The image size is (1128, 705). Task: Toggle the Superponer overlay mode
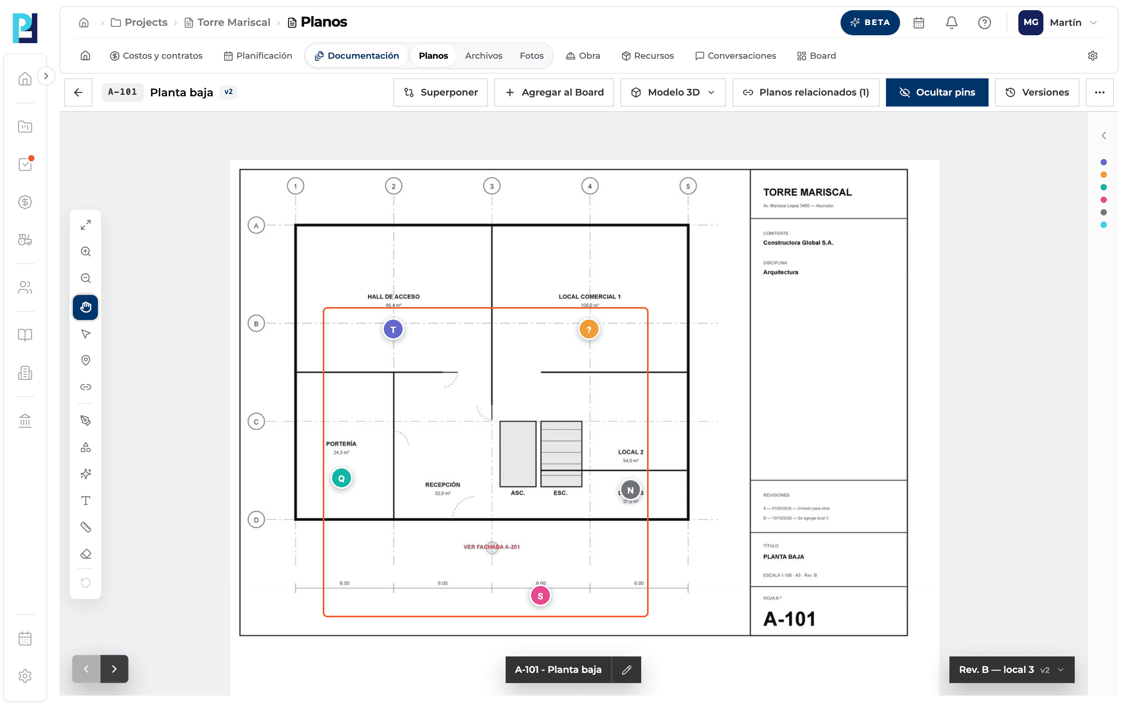click(x=441, y=92)
